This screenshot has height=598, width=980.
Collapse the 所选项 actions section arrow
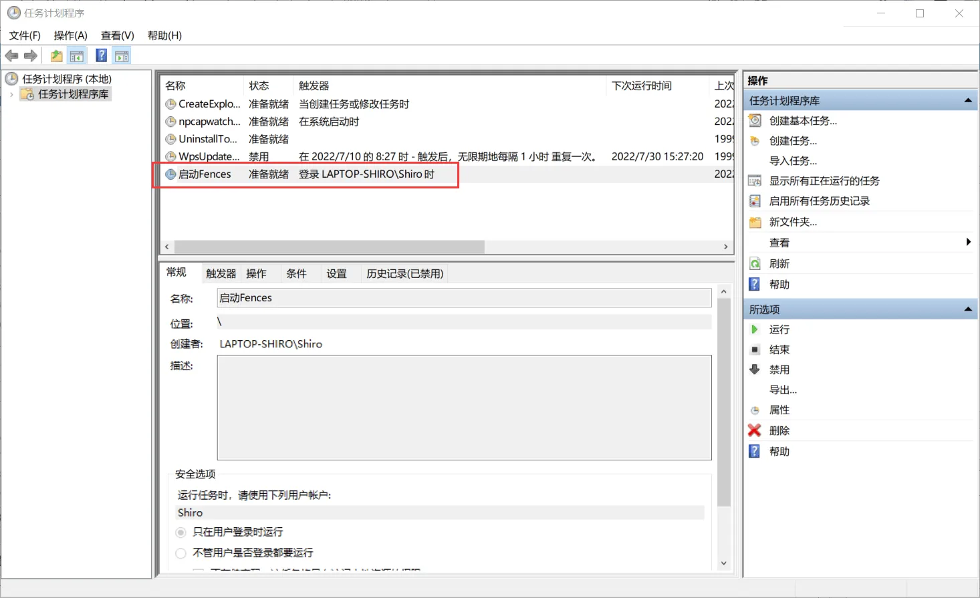(967, 309)
